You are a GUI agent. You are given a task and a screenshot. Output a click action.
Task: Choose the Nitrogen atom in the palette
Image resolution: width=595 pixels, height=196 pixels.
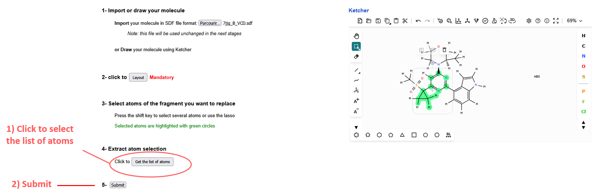(x=583, y=56)
